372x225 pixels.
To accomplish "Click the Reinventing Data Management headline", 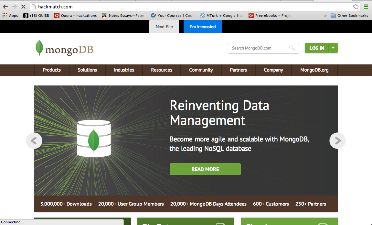I will click(219, 113).
